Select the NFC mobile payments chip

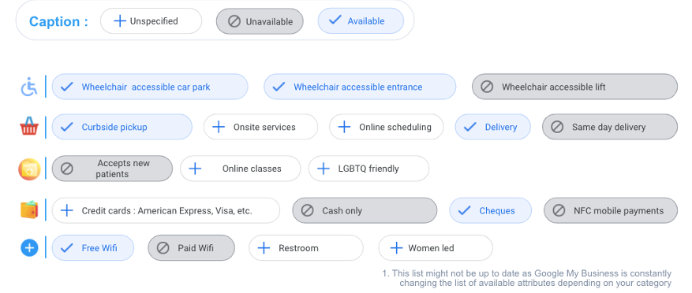(611, 210)
